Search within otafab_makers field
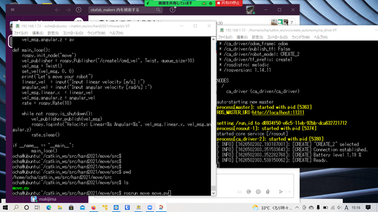378x212 pixels. (x=125, y=10)
